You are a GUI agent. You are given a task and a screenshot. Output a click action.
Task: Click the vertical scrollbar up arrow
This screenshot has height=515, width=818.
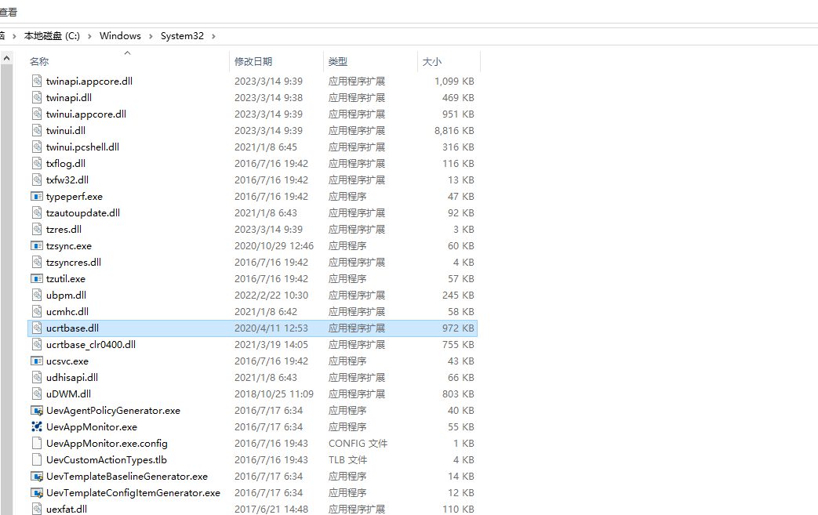[6, 56]
